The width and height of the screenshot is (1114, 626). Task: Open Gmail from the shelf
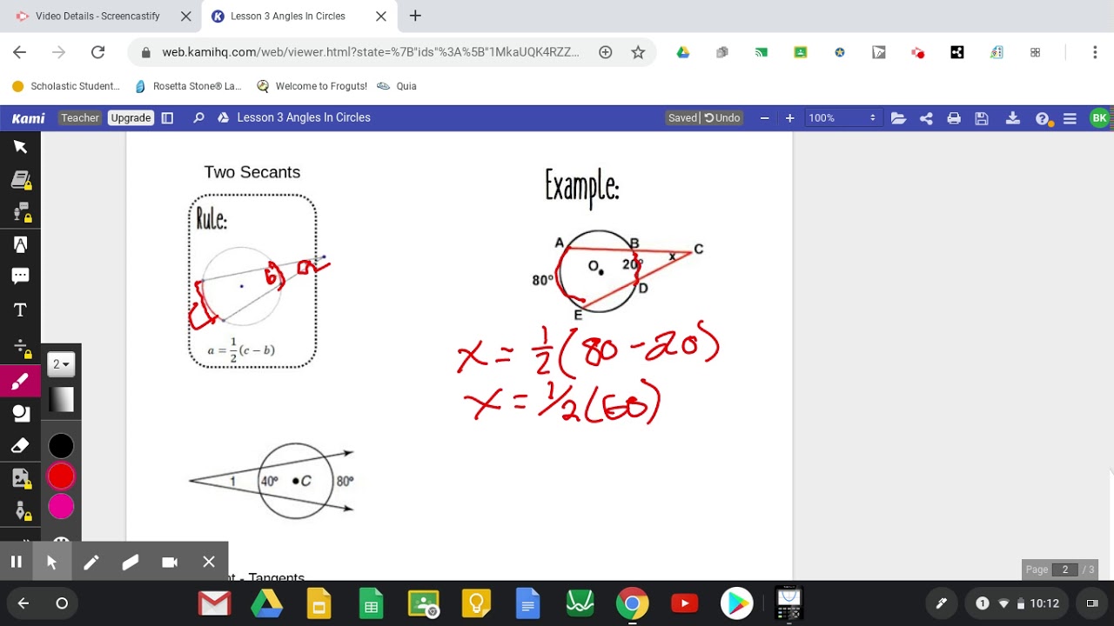(x=214, y=603)
